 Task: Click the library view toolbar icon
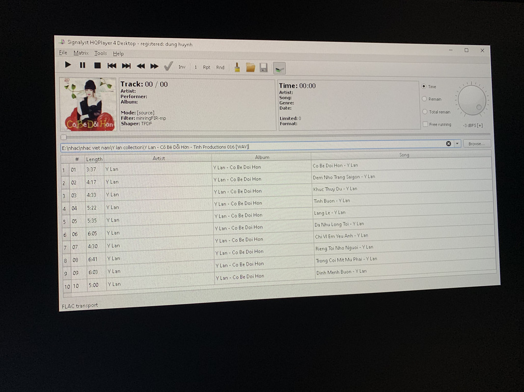coord(279,68)
